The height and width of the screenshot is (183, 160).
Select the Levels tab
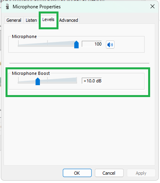point(48,19)
